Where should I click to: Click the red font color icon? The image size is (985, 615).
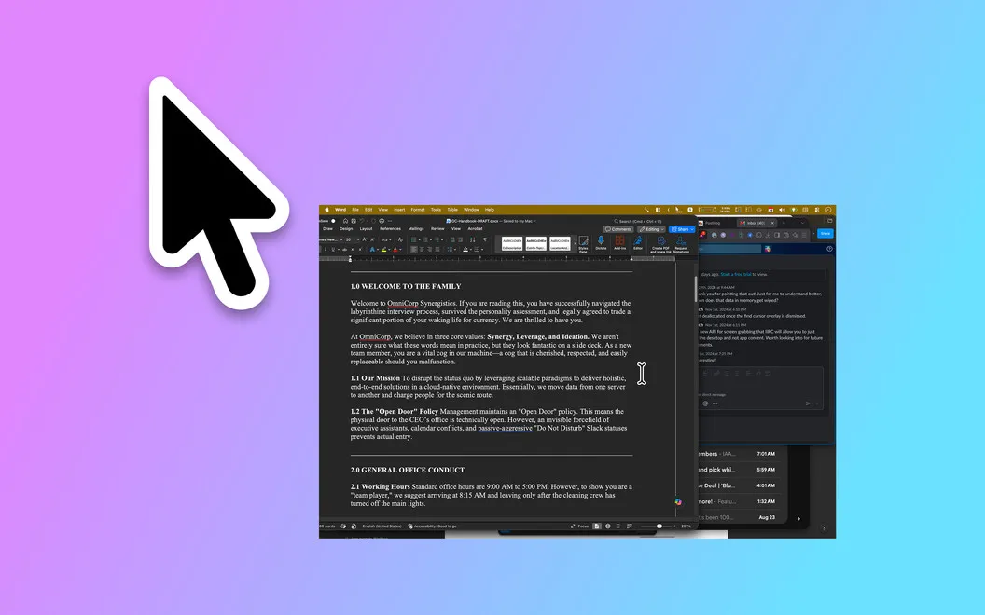(x=395, y=249)
